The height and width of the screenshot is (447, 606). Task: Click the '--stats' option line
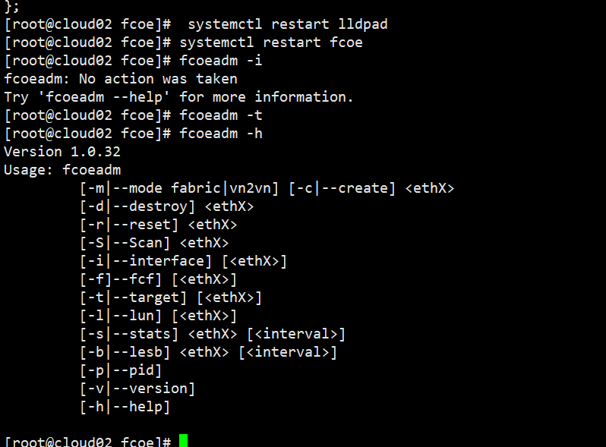tap(212, 334)
